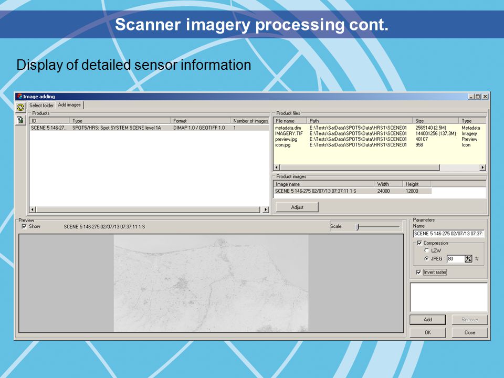Click the Close button next to OK
The width and height of the screenshot is (504, 378).
click(469, 332)
